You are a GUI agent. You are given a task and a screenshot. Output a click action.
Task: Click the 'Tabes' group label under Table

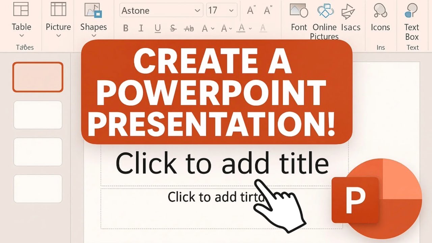tap(25, 47)
